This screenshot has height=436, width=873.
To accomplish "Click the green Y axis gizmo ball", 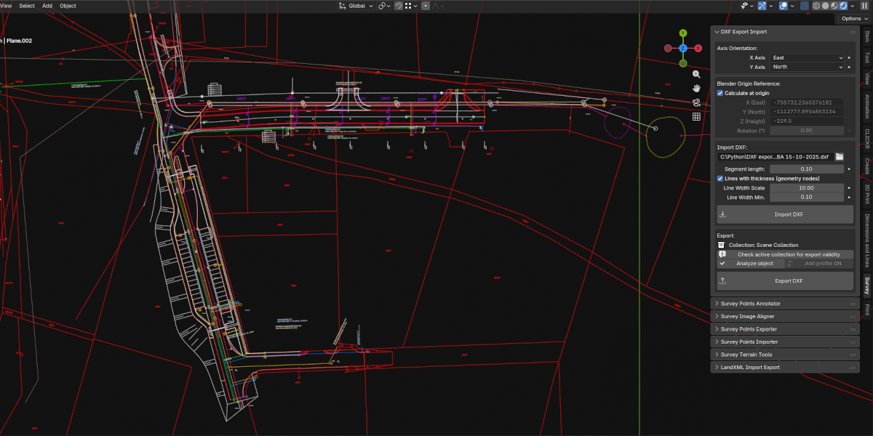I will [x=683, y=33].
